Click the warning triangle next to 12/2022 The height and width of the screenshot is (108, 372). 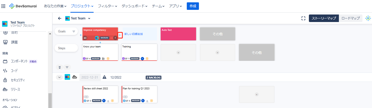105,77
